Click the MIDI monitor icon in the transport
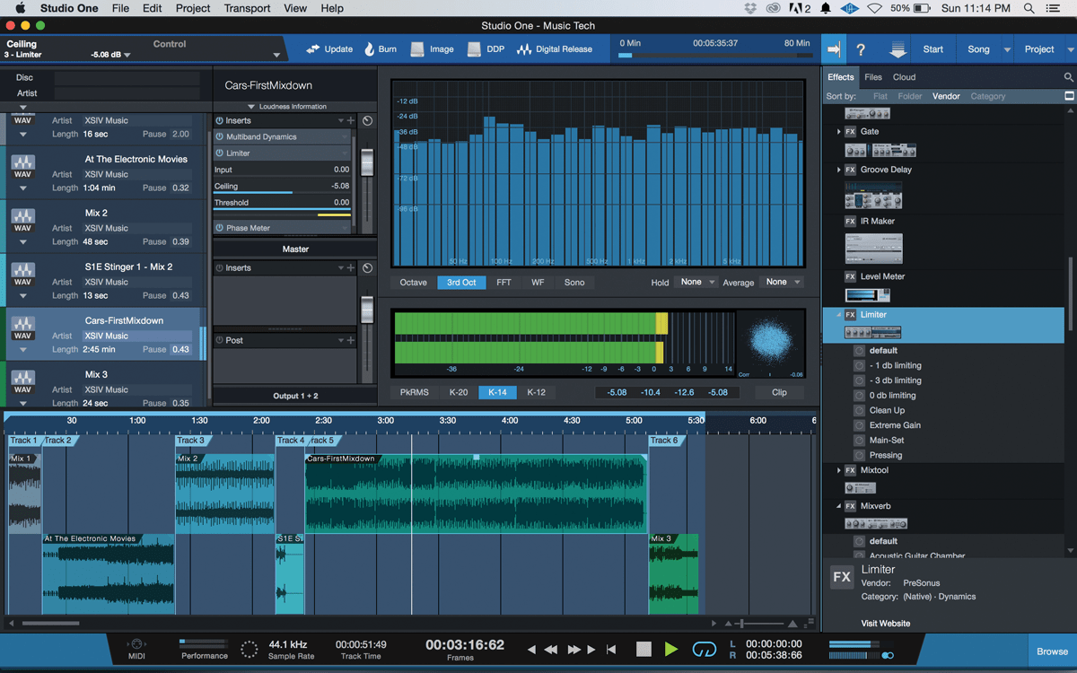Image resolution: width=1077 pixels, height=673 pixels. 136,643
